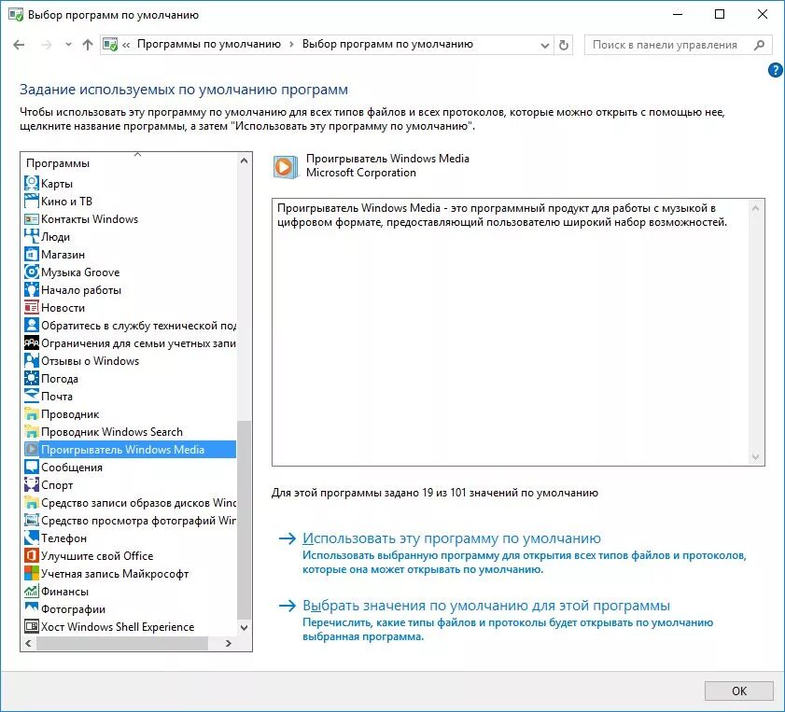Click the program list scroll down arrow
The width and height of the screenshot is (785, 712).
[x=245, y=627]
